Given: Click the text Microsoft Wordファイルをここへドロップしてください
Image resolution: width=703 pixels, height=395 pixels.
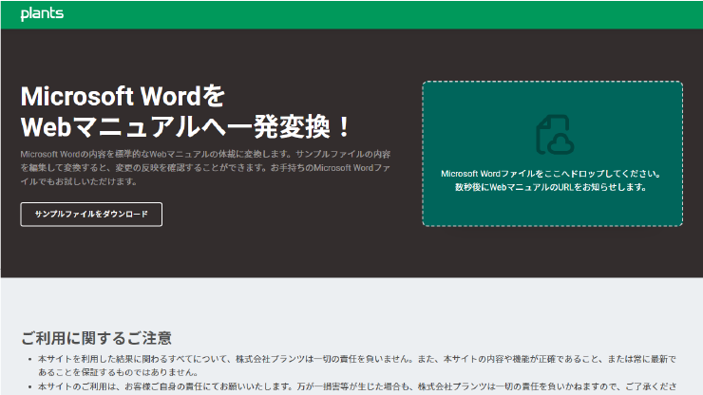Looking at the screenshot, I should [552, 174].
